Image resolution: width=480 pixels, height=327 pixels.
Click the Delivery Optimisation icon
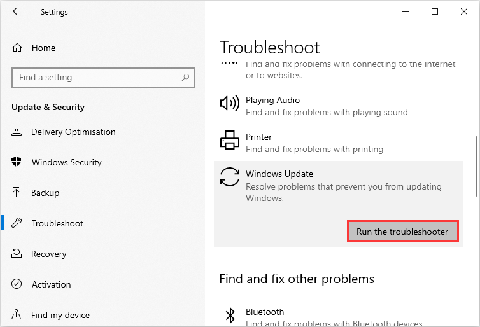[17, 132]
